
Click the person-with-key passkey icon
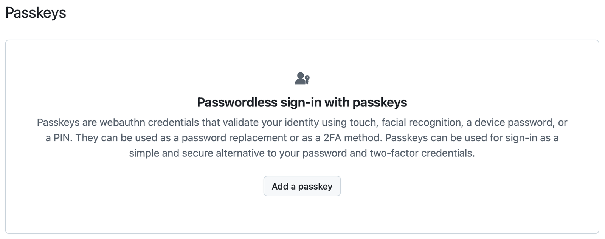[302, 79]
